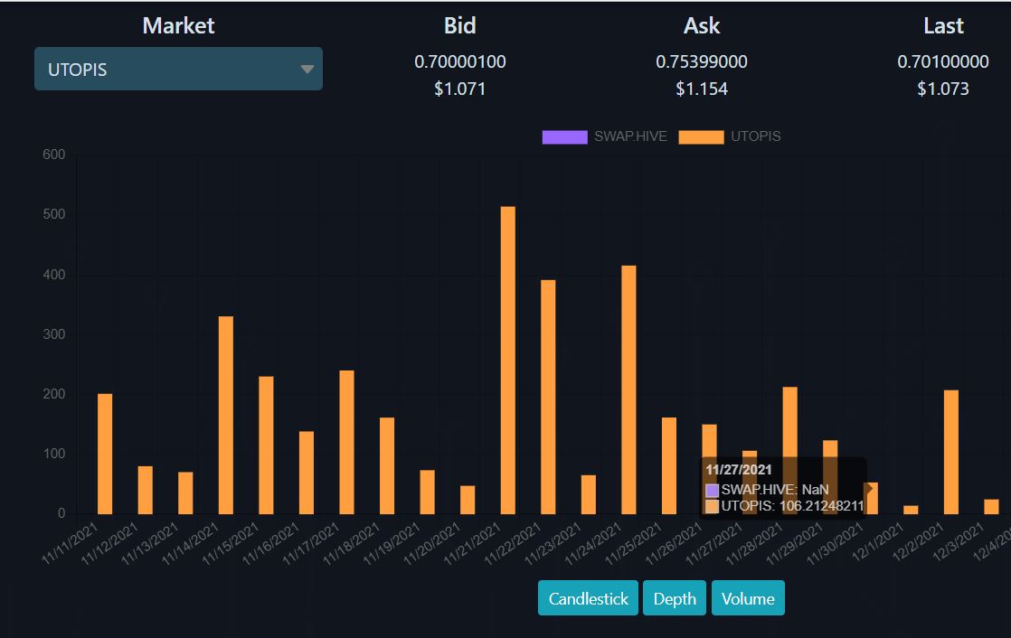This screenshot has width=1011, height=638.
Task: Select the tallest bar for 11/21/2021
Action: click(x=508, y=361)
